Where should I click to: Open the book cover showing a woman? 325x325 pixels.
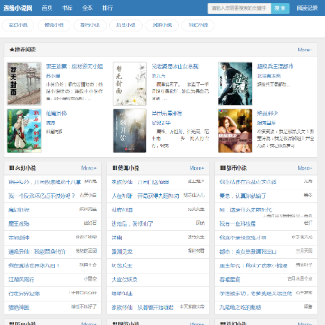(x=236, y=131)
